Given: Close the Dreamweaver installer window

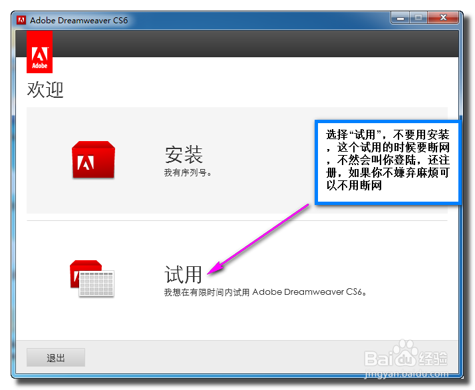Looking at the screenshot, I should click(x=443, y=17).
